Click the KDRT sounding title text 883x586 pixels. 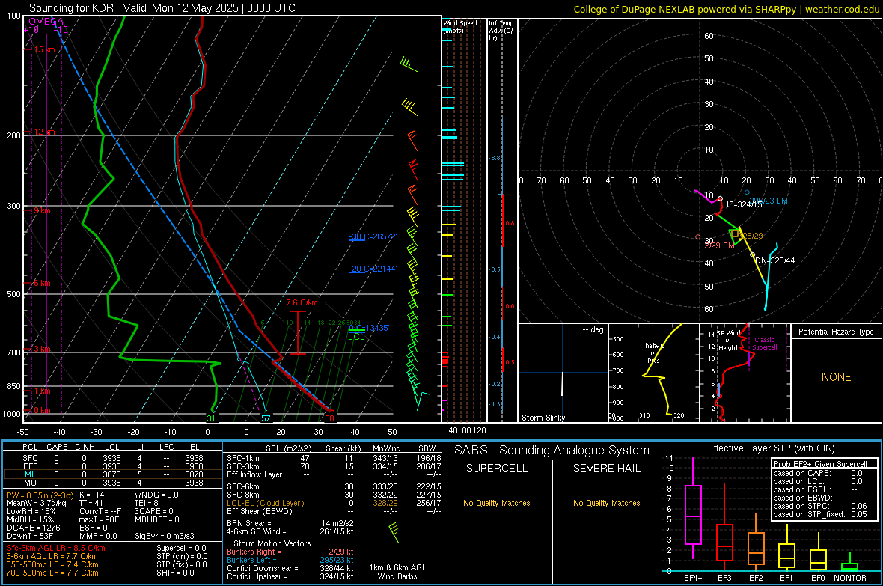[x=162, y=8]
